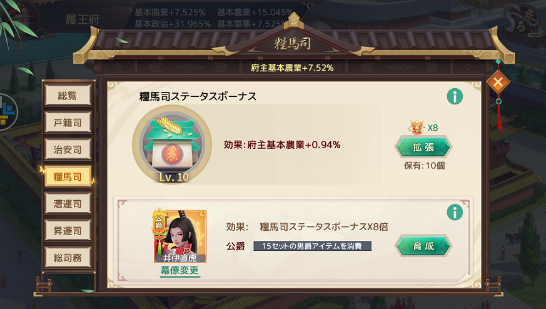546x309 pixels.
Task: Select the 井伊直虎 advisor portrait
Action: (180, 236)
